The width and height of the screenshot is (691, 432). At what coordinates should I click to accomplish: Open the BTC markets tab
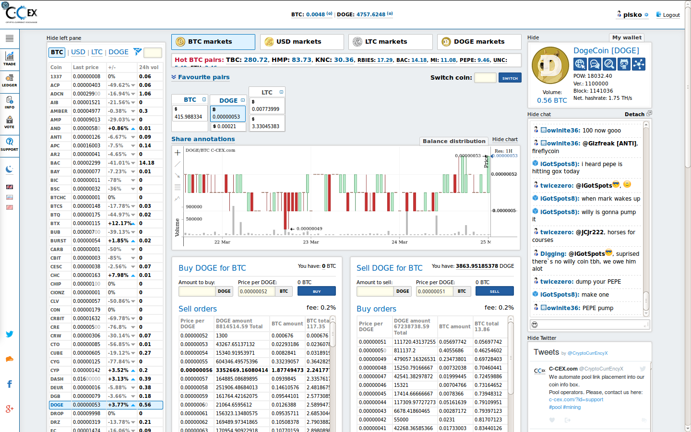coord(213,42)
